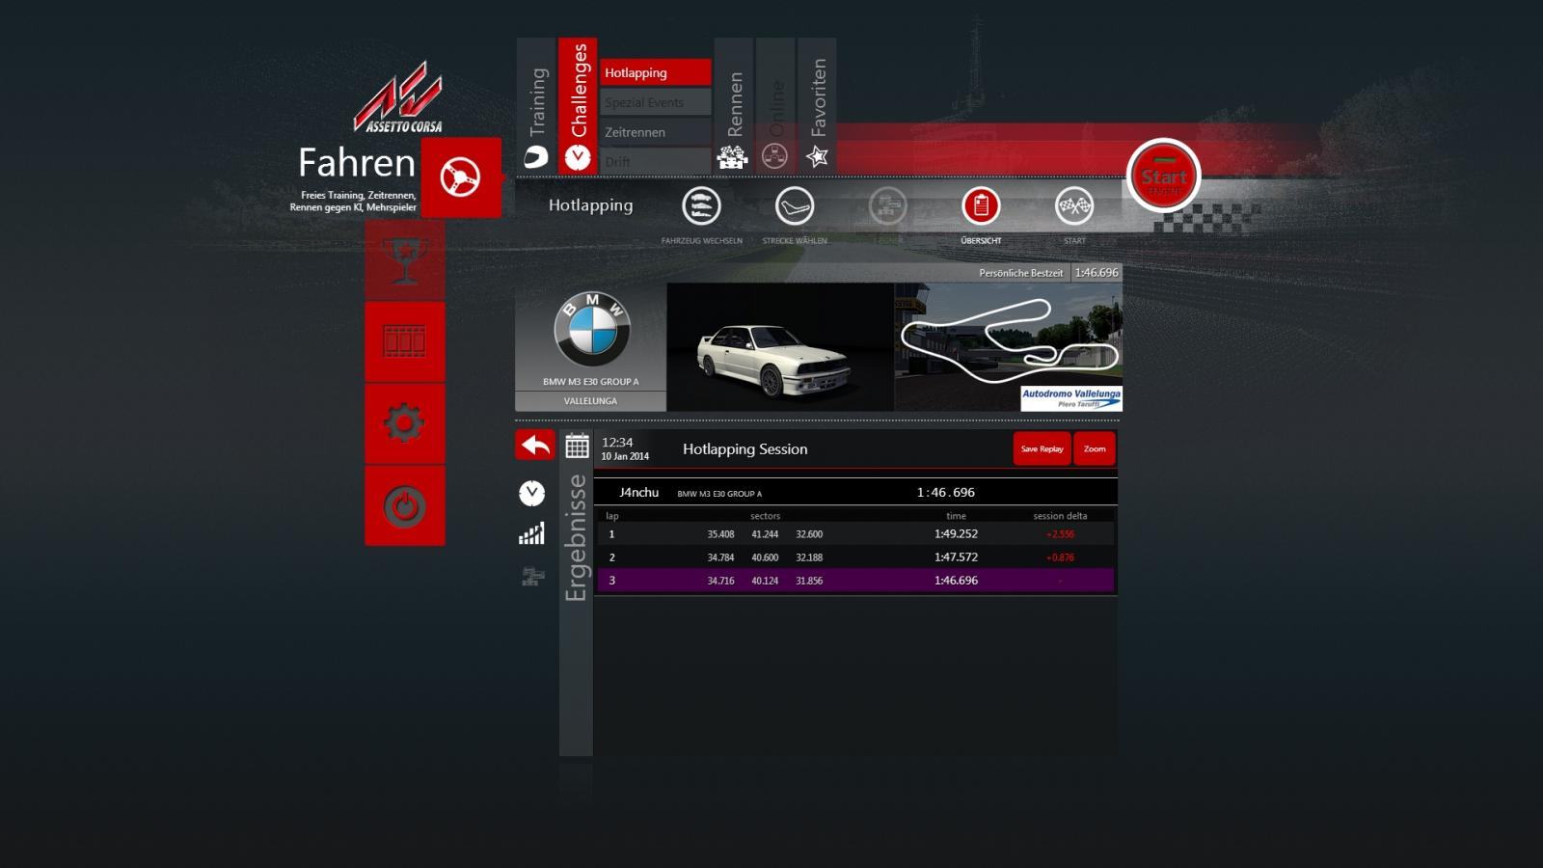This screenshot has height=868, width=1543.
Task: Click the signal bars icon in results sidebar
Action: tap(531, 533)
